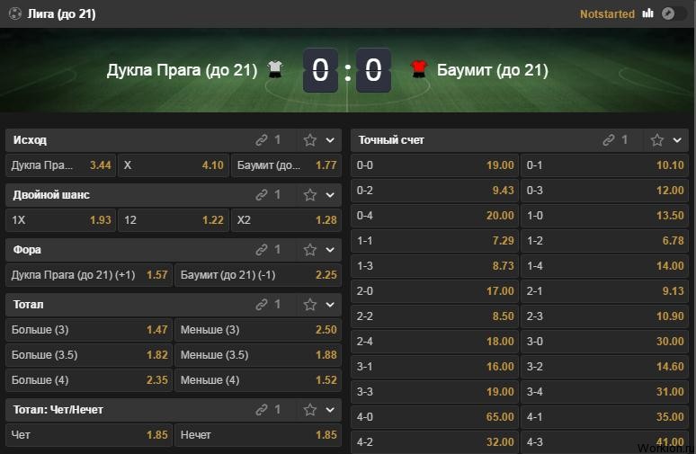This screenshot has height=454, width=696.
Task: Choose double chance 1X at 1.93
Action: coord(61,220)
